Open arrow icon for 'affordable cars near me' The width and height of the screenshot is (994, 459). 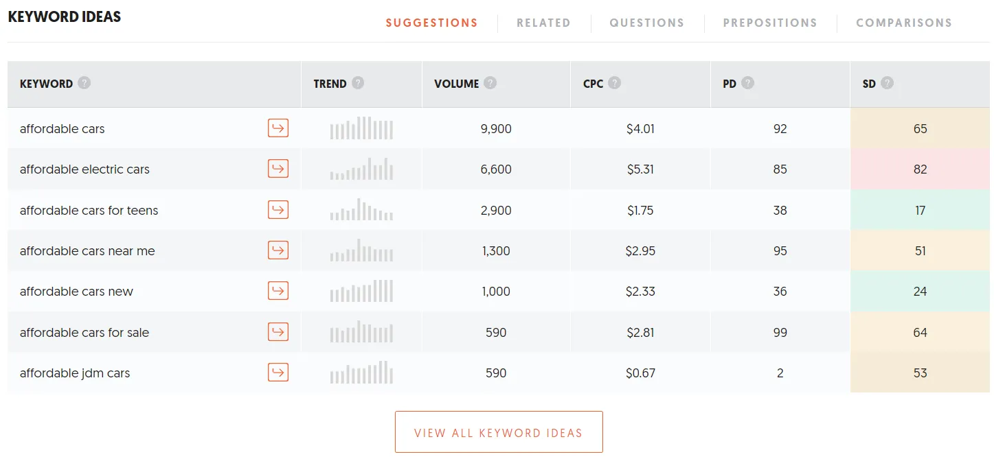coord(278,250)
